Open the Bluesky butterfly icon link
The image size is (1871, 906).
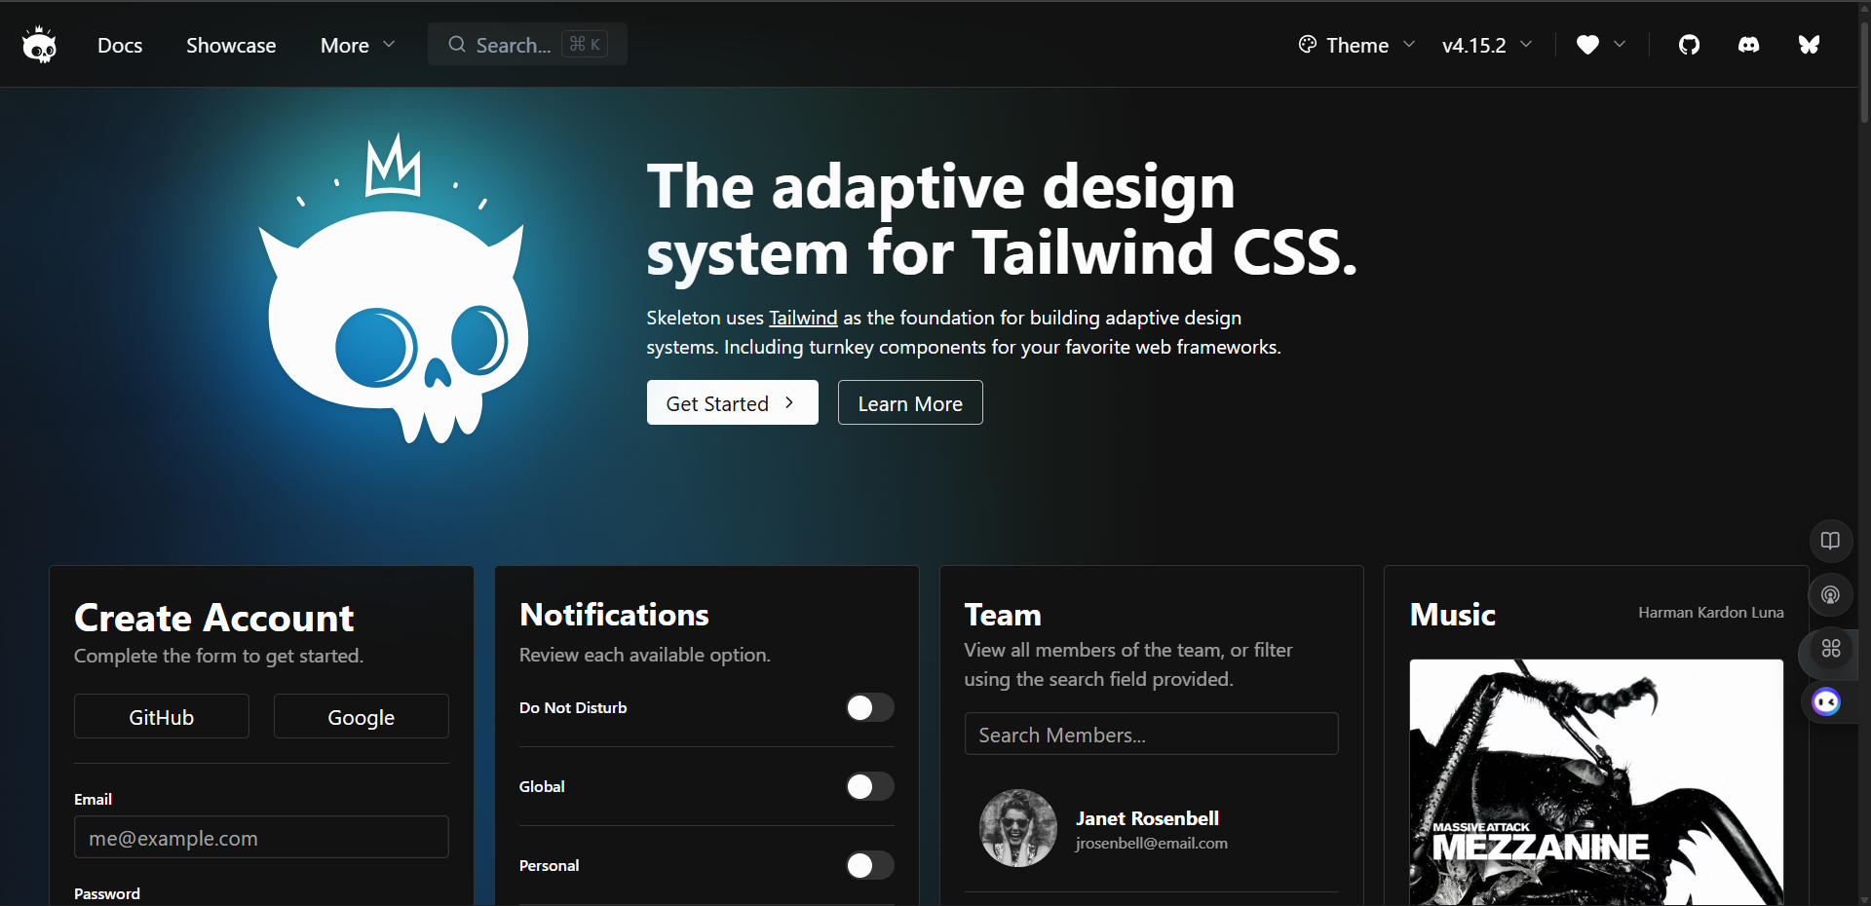click(x=1809, y=45)
